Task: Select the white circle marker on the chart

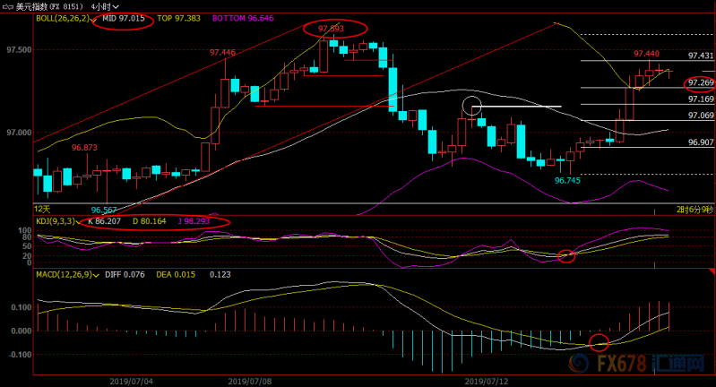Action: (471, 106)
